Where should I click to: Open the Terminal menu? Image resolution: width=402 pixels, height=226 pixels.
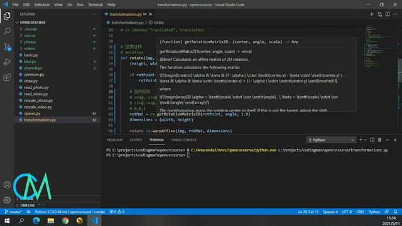pos(95,4)
